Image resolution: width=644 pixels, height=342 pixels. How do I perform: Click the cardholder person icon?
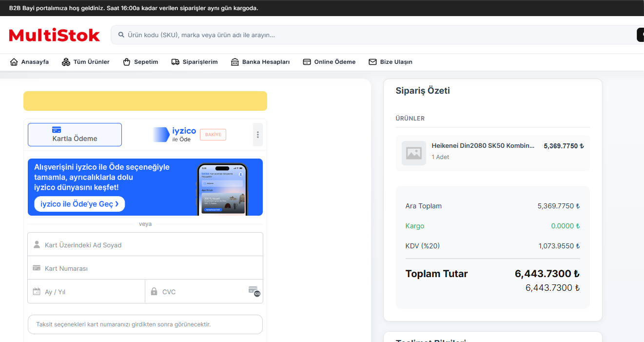[37, 244]
